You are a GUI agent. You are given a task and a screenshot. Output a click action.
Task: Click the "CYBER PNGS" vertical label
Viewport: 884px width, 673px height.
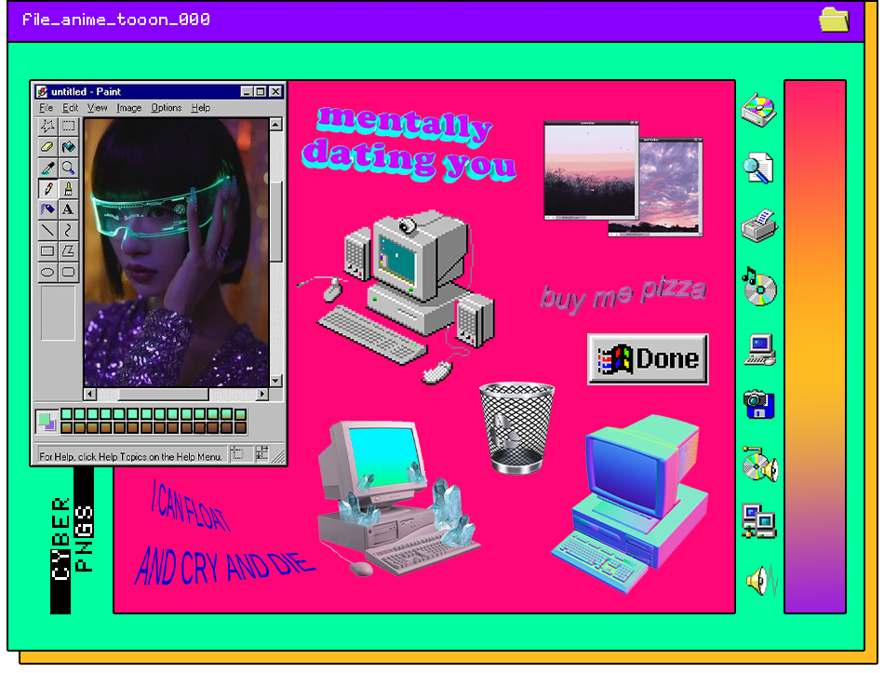tap(73, 540)
